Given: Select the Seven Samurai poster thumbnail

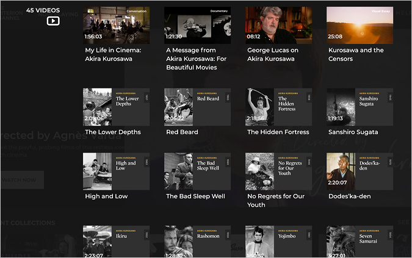Looking at the screenshot, I should (360, 242).
